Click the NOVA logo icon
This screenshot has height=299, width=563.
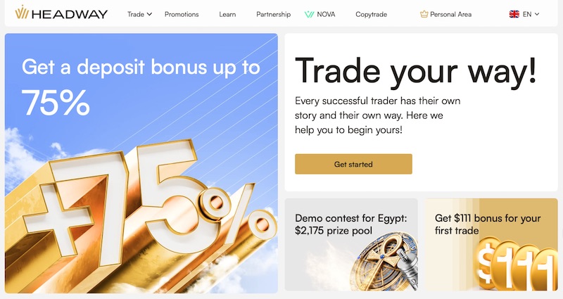click(x=309, y=14)
